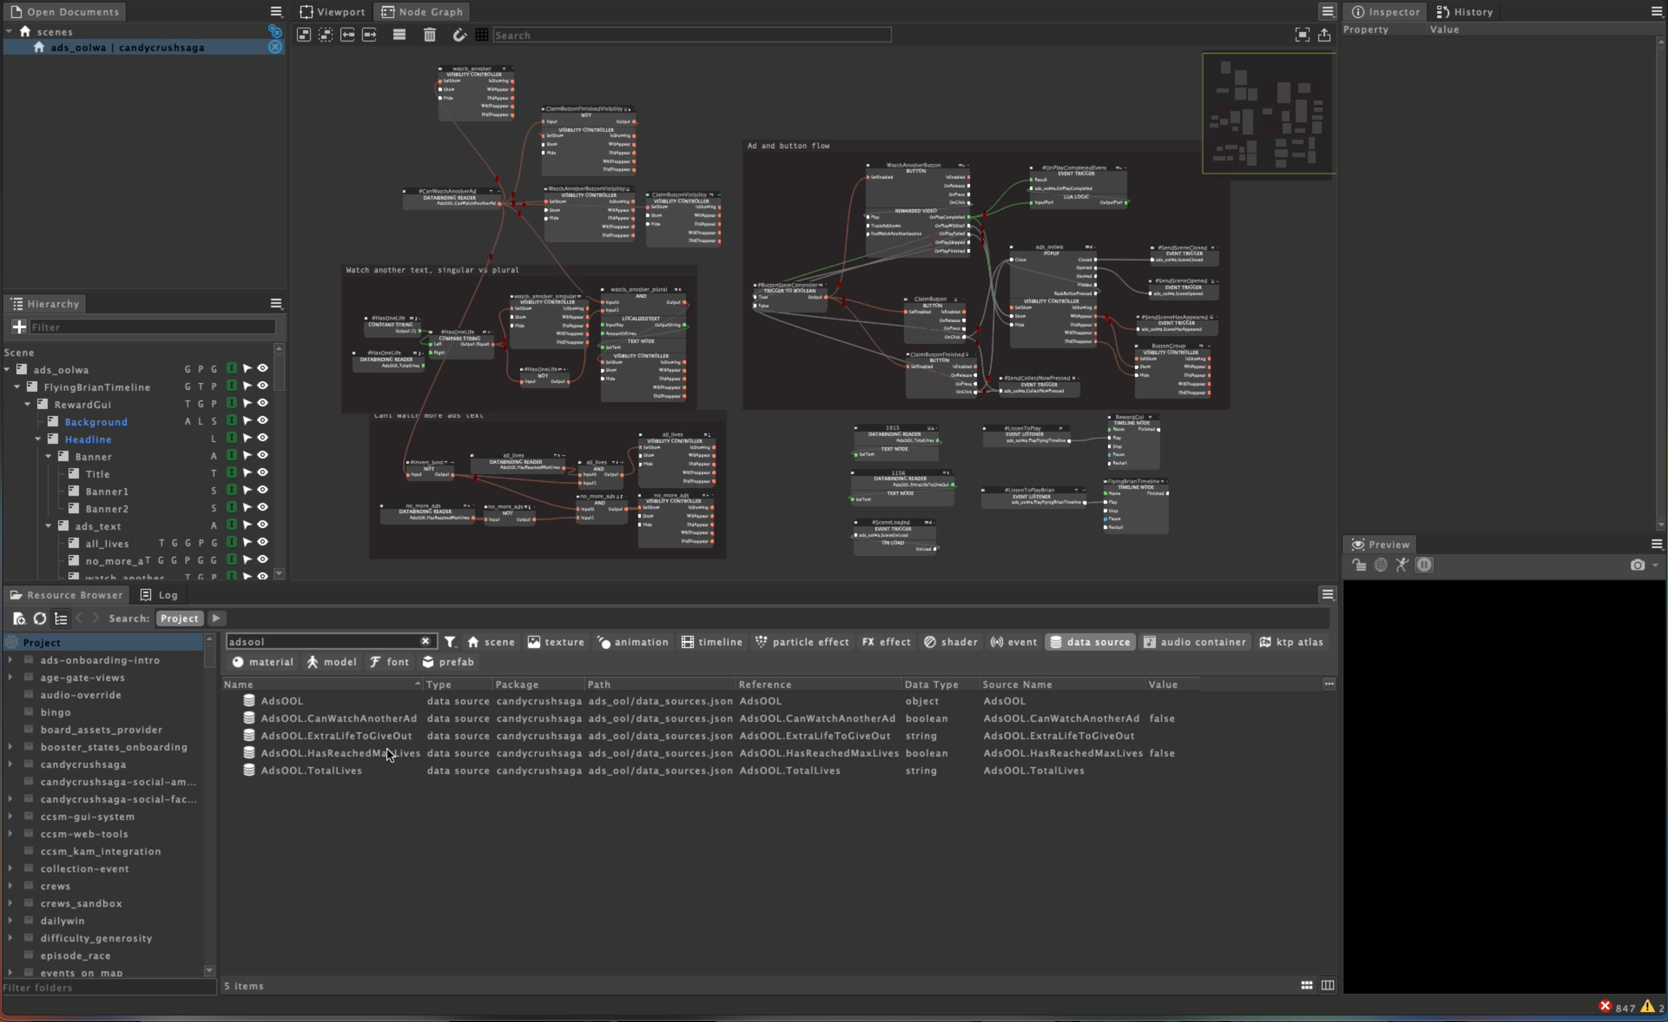This screenshot has height=1022, width=1668.
Task: Clear the adsool search text with X
Action: tap(425, 641)
